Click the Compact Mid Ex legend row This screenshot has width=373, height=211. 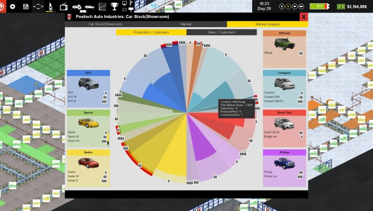(283, 101)
